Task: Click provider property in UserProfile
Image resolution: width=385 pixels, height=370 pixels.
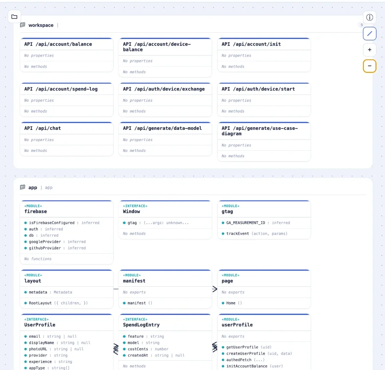Action: [x=46, y=355]
